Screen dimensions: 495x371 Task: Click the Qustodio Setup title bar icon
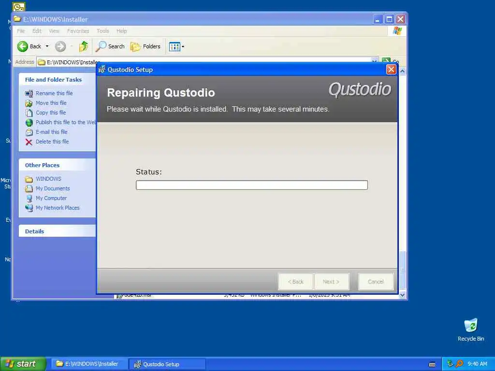(x=102, y=70)
